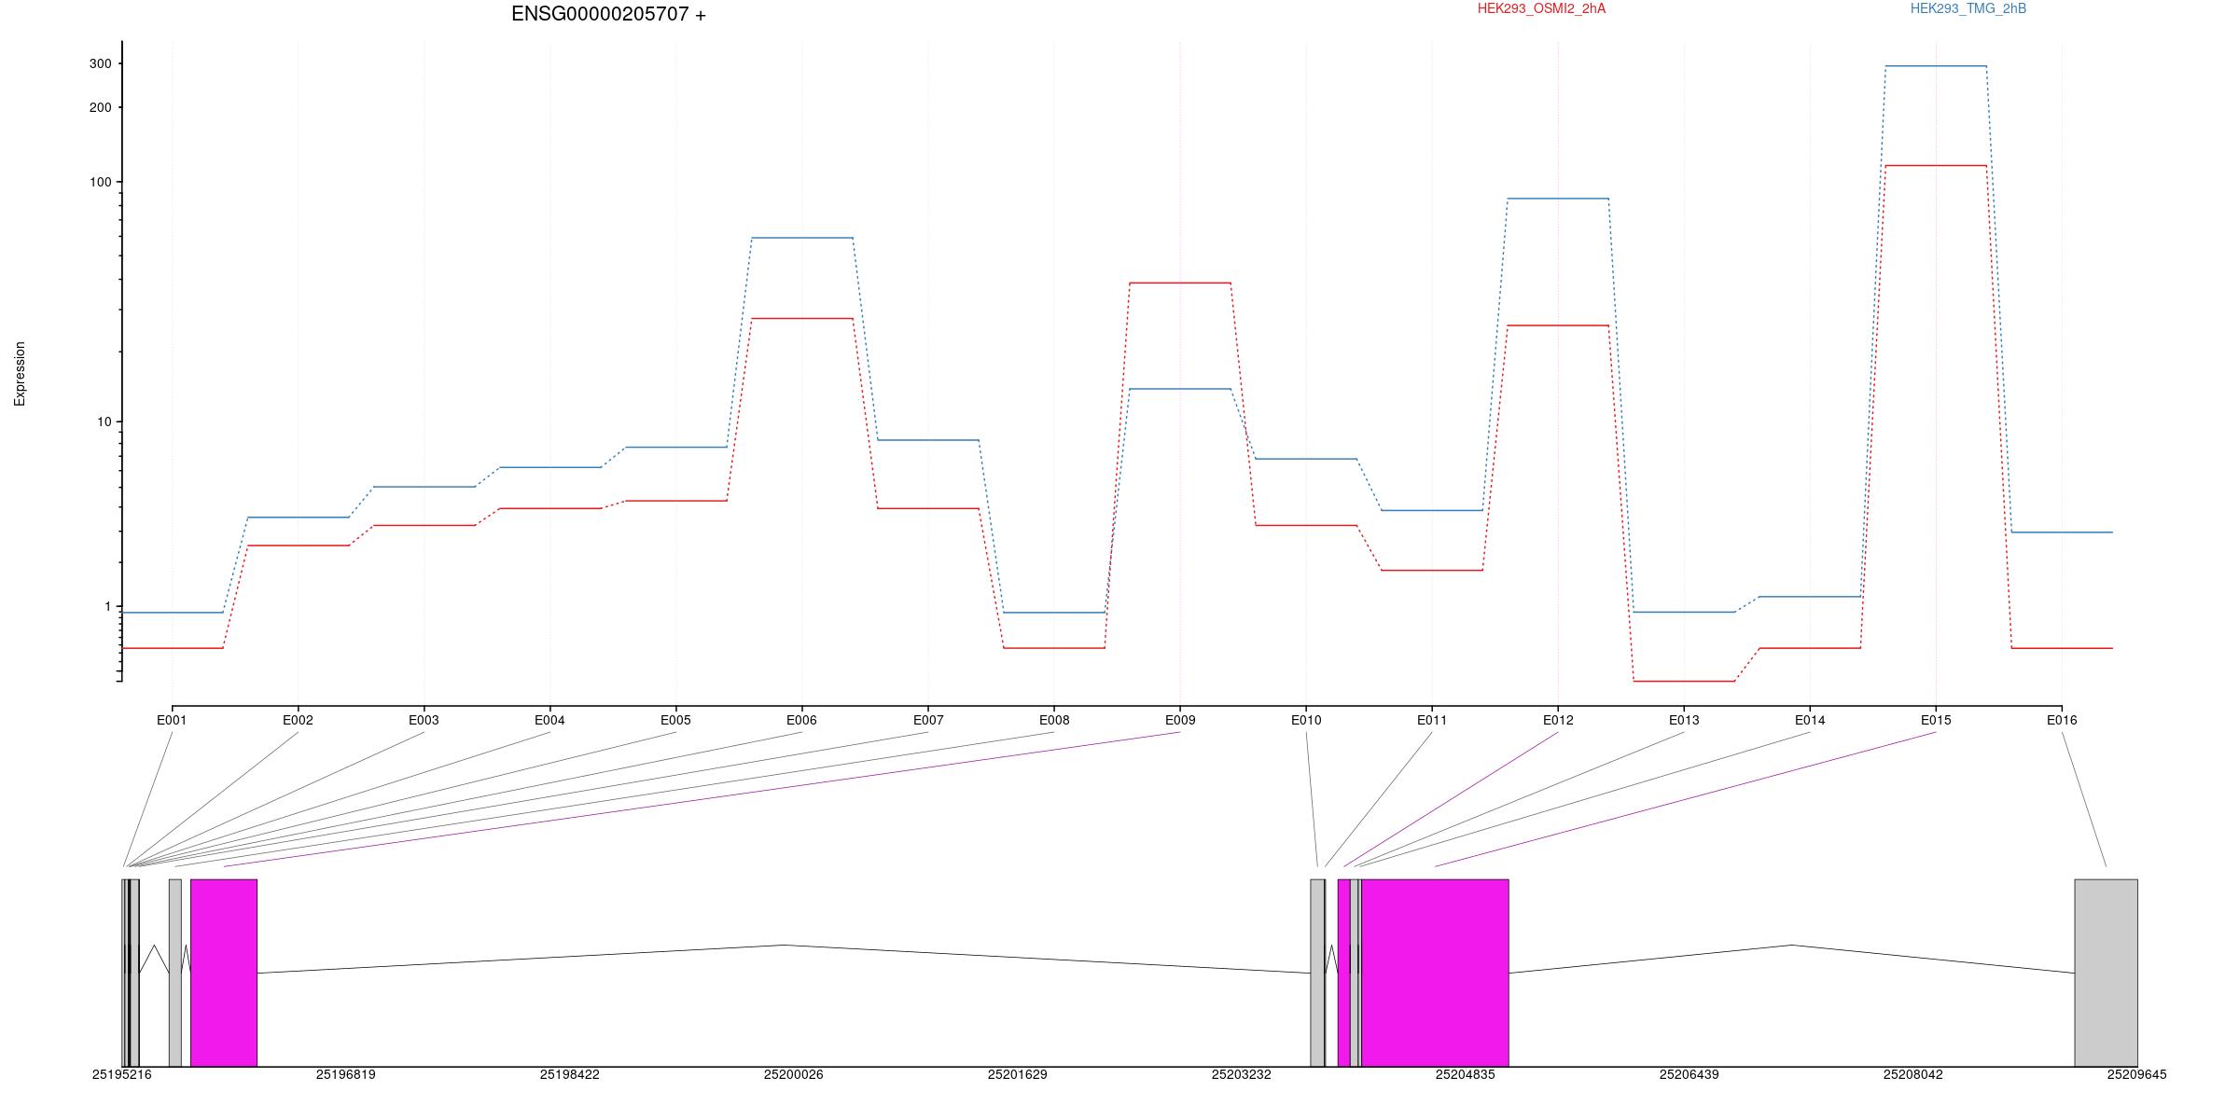Click exon label E009
The image size is (2239, 1119).
point(1180,721)
